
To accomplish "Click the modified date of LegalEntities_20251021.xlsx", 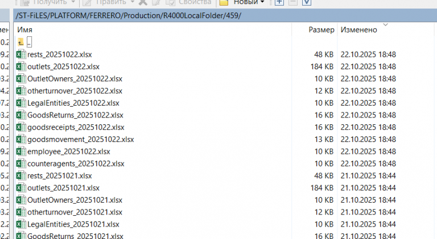I will tap(368, 224).
